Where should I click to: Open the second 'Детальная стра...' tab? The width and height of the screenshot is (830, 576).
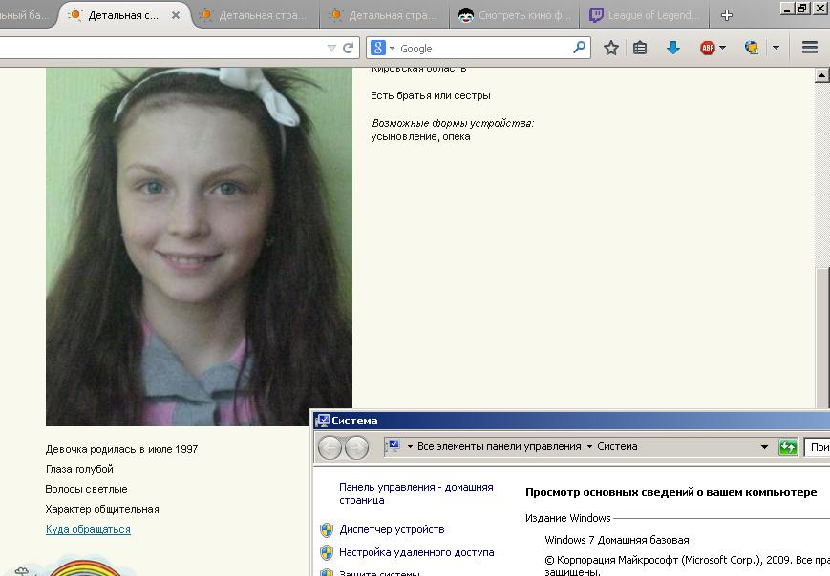[x=254, y=15]
